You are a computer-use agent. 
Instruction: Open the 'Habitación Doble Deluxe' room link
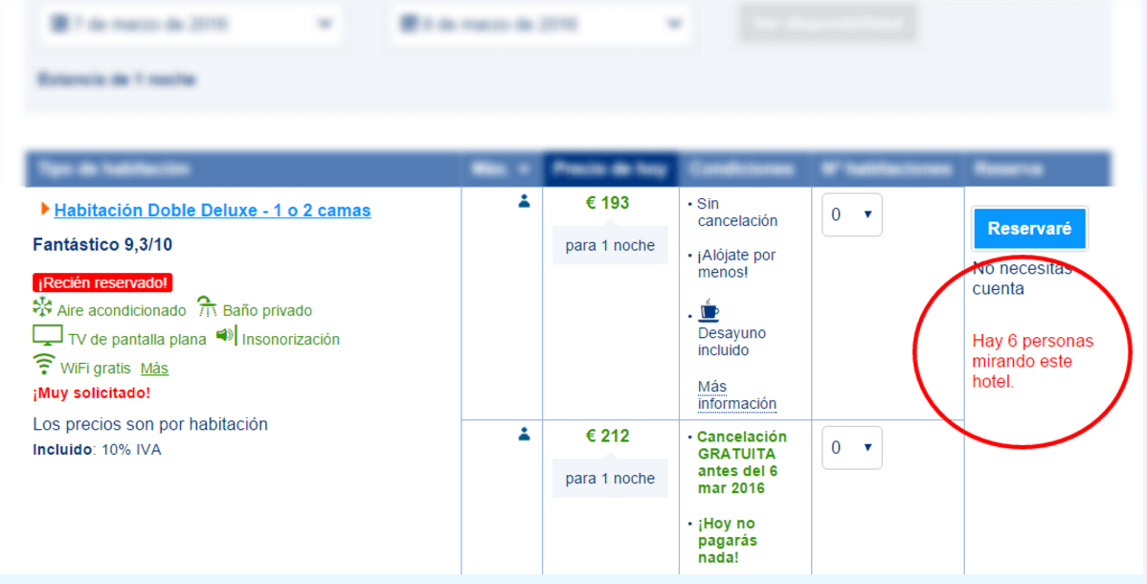click(212, 210)
